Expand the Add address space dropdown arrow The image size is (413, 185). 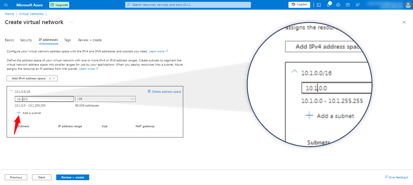coord(54,79)
